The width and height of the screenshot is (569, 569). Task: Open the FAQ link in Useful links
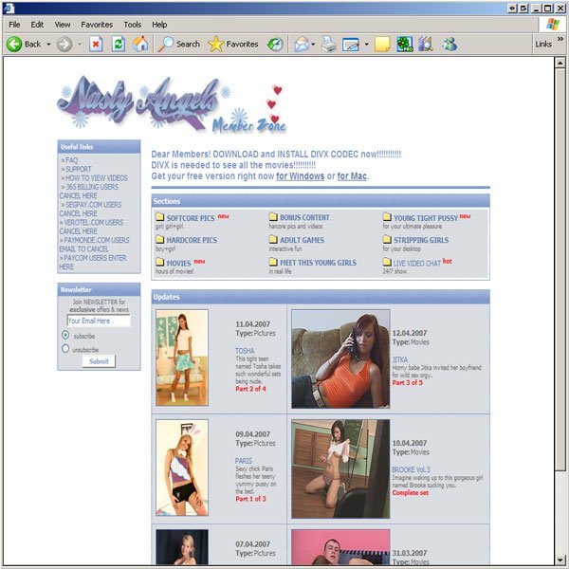(72, 160)
